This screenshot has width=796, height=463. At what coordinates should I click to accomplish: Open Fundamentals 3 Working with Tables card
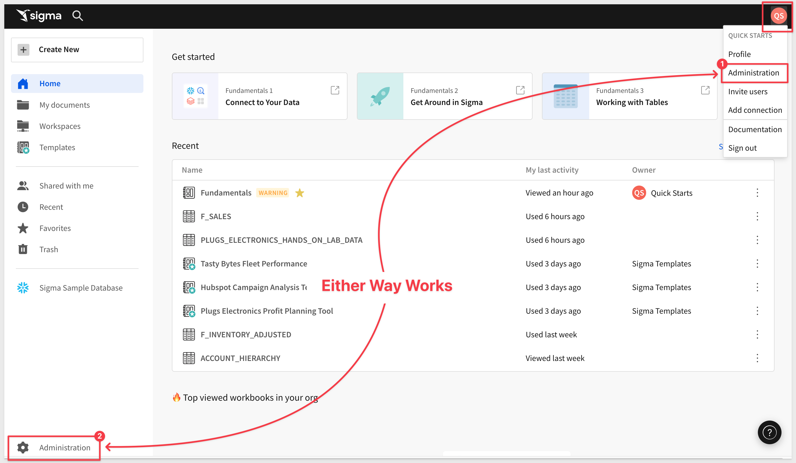click(x=629, y=96)
